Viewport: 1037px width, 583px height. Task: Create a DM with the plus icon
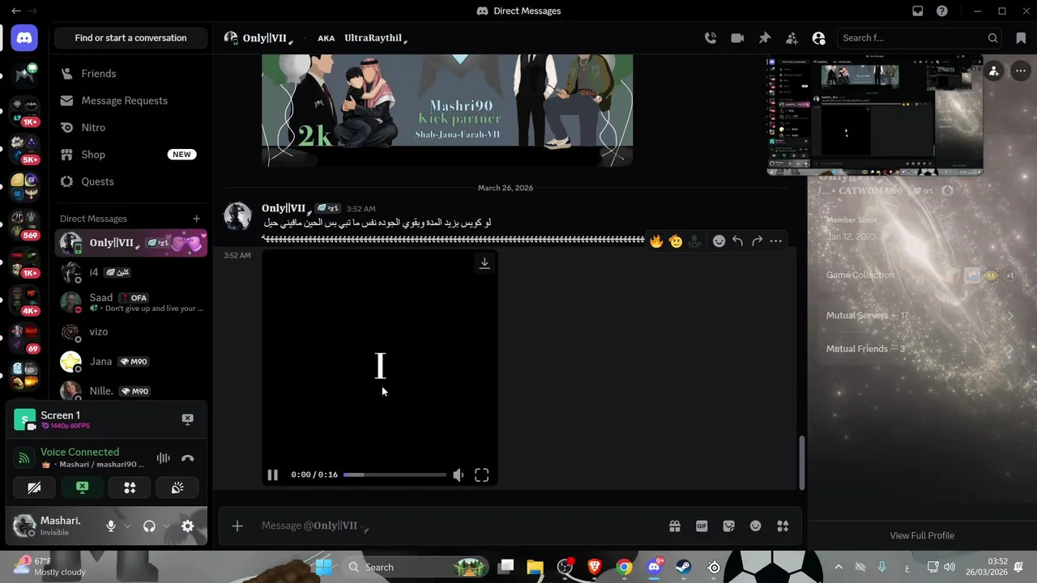click(x=196, y=219)
